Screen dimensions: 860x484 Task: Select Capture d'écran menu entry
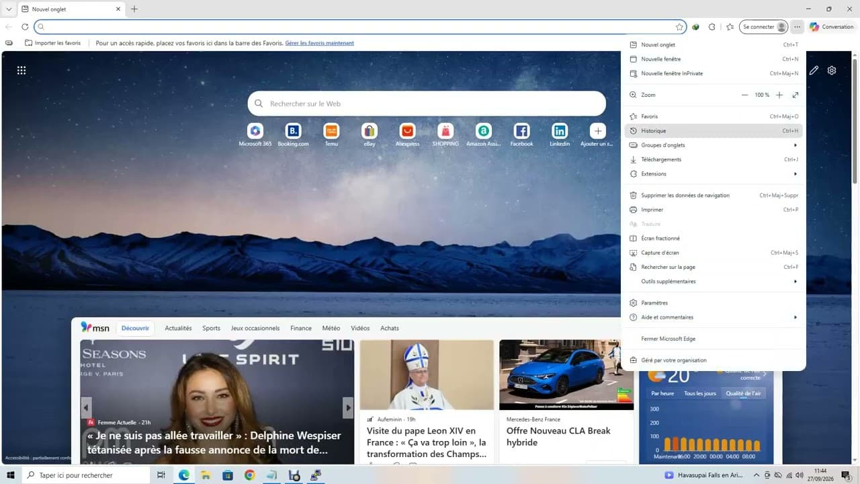click(x=714, y=253)
